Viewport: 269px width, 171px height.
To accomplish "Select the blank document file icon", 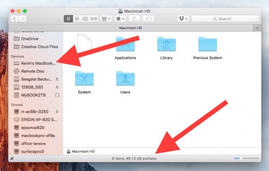I will point(84,43).
